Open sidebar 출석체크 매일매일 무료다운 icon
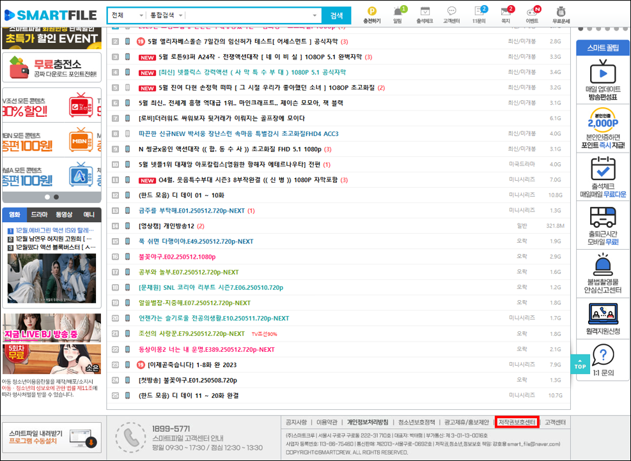This screenshot has width=631, height=461. click(x=602, y=168)
